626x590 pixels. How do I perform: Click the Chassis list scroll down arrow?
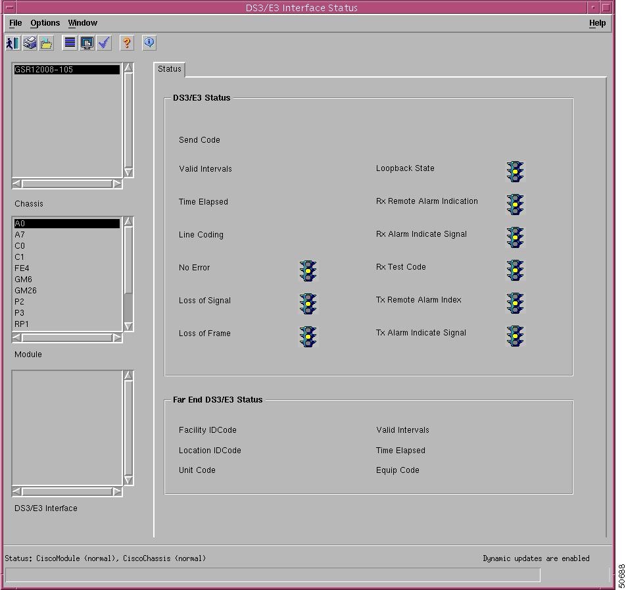(x=128, y=172)
